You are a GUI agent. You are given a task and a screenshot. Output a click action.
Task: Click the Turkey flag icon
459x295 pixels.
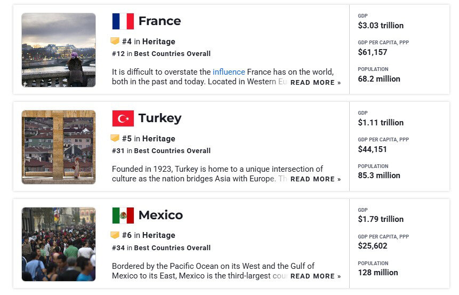(x=123, y=118)
